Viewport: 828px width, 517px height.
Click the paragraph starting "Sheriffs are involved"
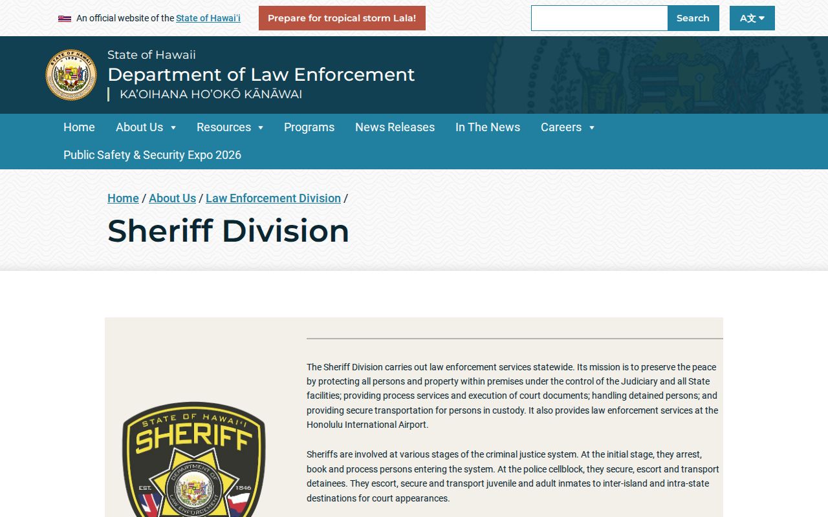(x=513, y=476)
